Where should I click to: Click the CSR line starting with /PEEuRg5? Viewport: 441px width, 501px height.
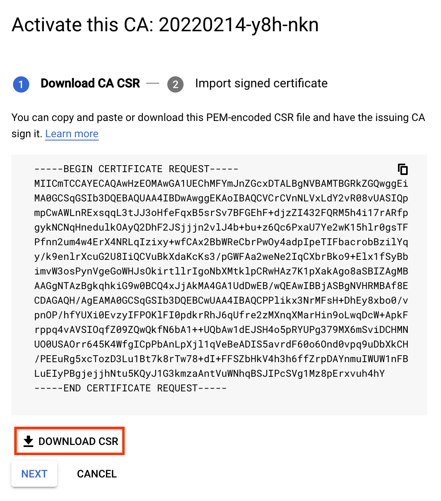[x=221, y=359]
